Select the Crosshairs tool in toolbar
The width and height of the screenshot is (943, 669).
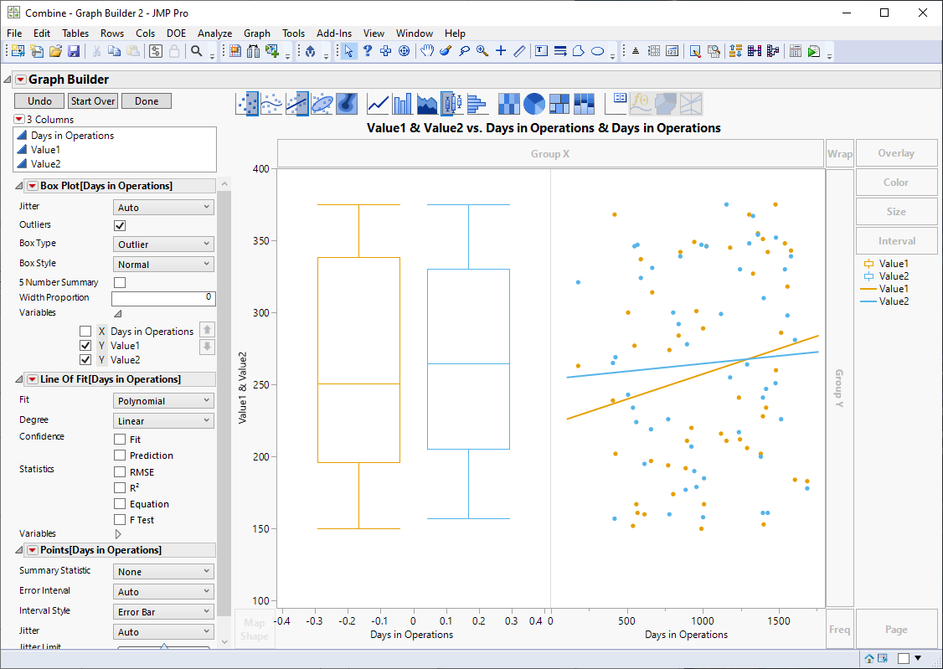(501, 51)
